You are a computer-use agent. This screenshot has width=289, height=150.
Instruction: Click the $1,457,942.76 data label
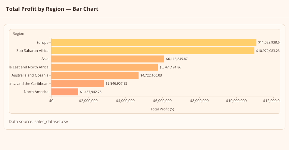pos(91,92)
